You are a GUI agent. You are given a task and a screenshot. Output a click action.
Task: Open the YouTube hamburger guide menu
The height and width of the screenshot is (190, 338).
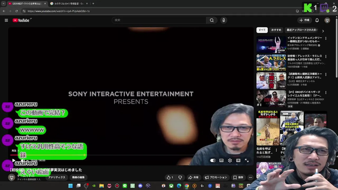click(x=6, y=20)
